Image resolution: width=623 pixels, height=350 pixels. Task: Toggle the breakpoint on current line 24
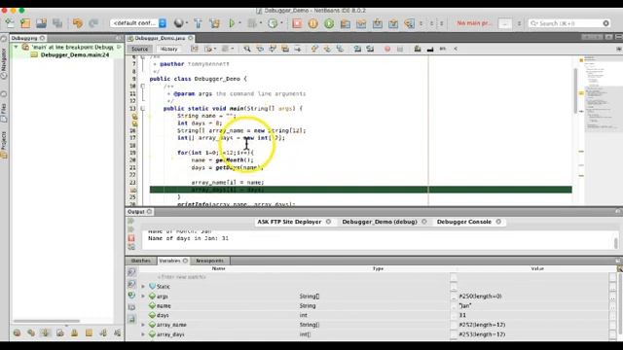tap(133, 190)
